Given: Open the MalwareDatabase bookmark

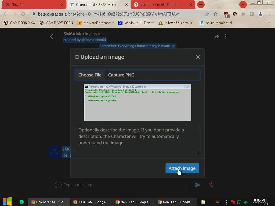Looking at the screenshot, I should coord(96,23).
